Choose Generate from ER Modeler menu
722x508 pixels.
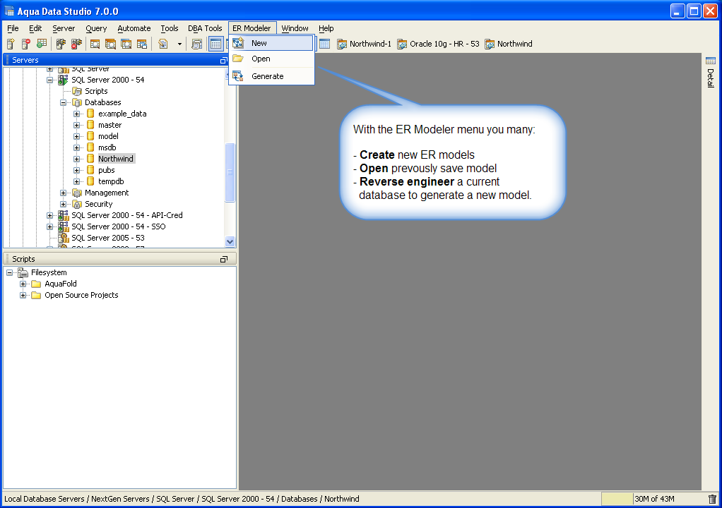coord(271,76)
